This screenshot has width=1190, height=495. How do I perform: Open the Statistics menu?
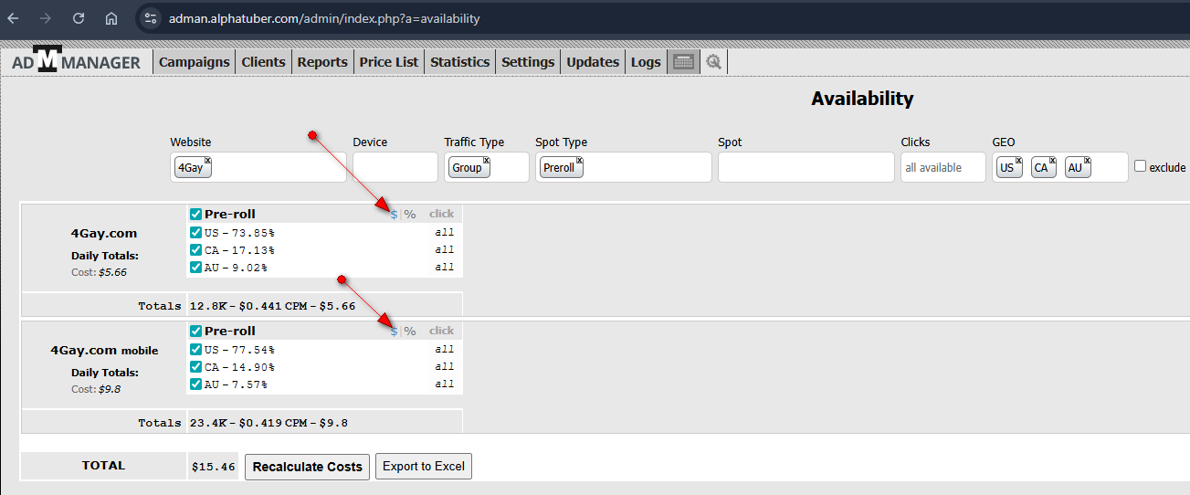click(x=460, y=62)
